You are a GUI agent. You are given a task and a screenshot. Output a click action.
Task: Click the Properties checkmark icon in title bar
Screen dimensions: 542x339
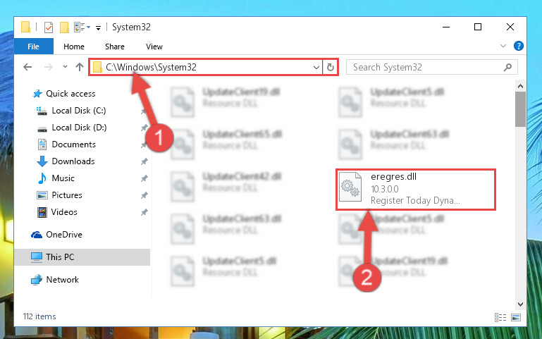[49, 27]
